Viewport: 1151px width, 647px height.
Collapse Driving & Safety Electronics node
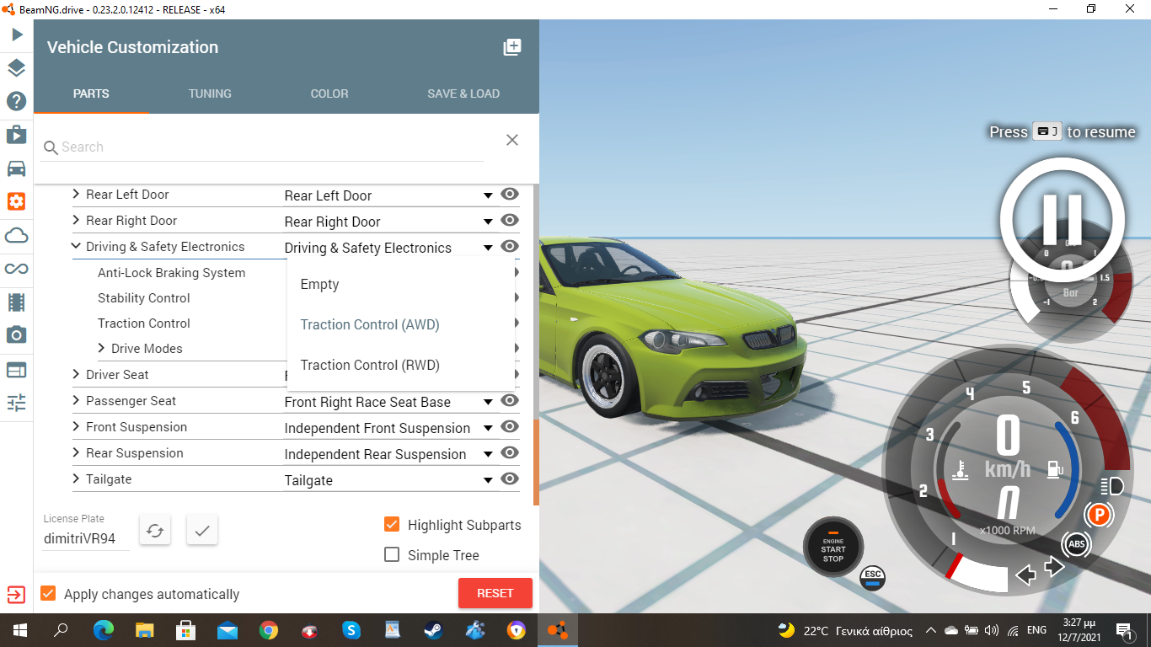[76, 247]
